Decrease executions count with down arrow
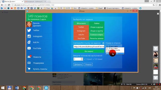 click(x=82, y=60)
